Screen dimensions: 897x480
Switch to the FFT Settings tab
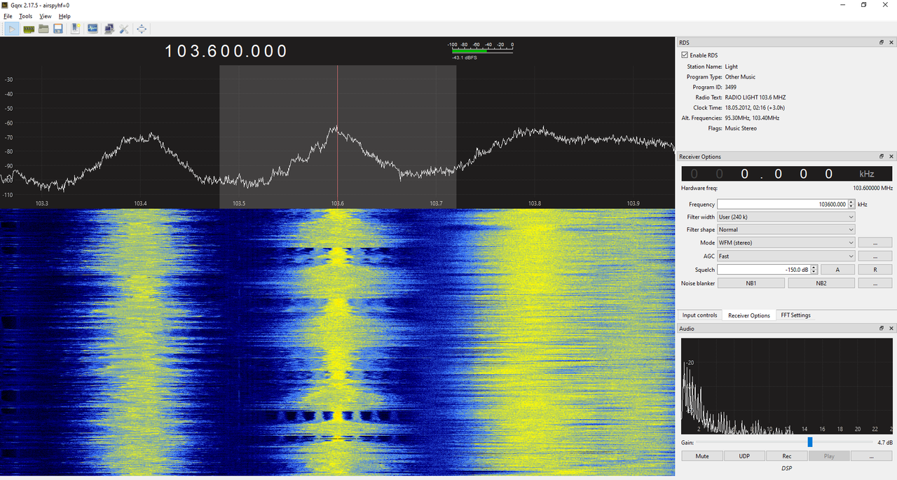pos(796,315)
